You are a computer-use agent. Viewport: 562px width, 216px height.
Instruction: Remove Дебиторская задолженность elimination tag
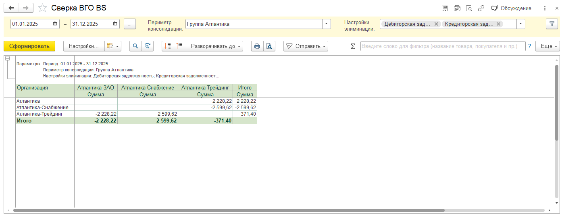(x=436, y=24)
